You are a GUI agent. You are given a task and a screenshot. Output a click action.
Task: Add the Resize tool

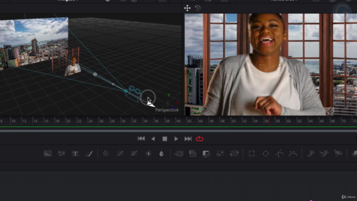220,154
